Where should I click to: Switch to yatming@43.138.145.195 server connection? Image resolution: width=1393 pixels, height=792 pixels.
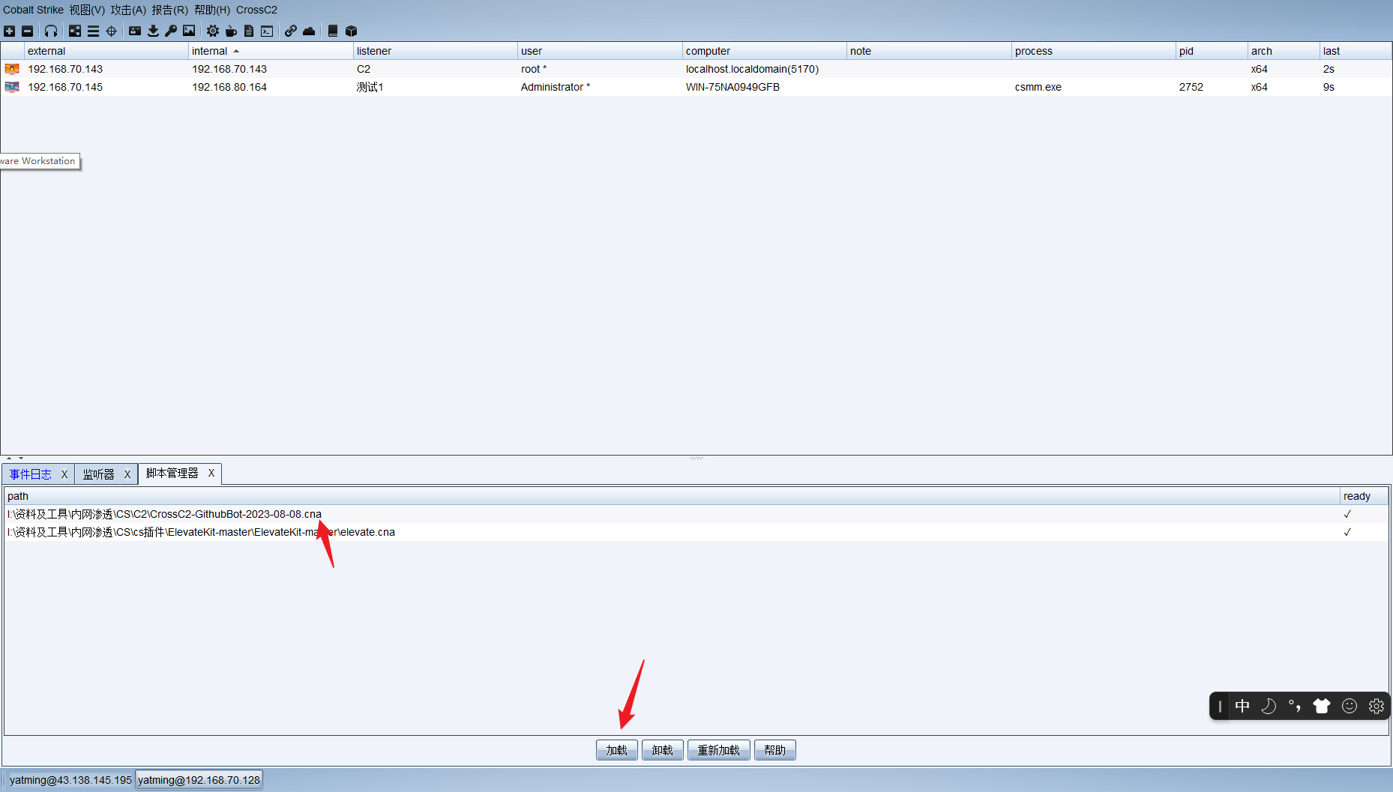(70, 780)
